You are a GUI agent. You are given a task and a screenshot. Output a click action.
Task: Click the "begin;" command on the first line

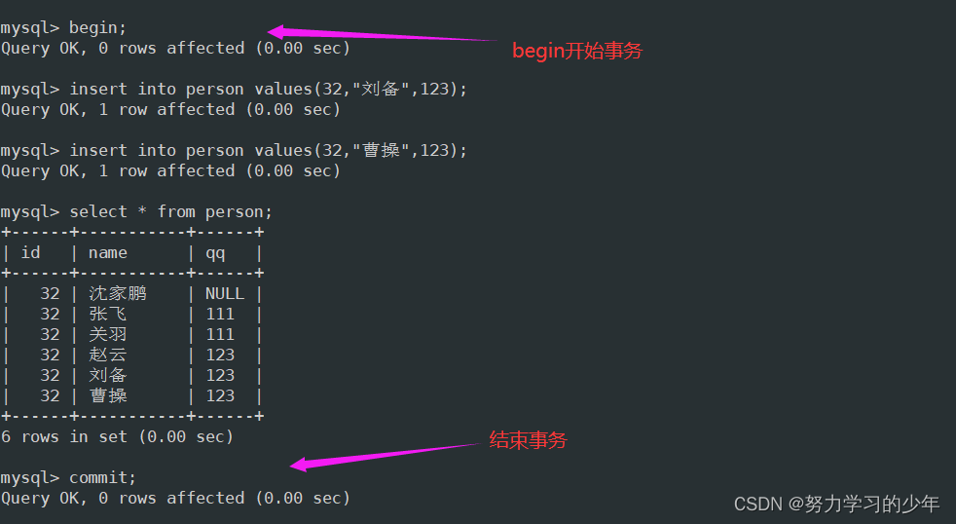click(97, 27)
